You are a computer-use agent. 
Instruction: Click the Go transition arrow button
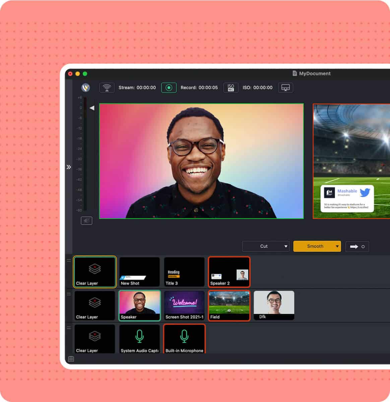354,247
